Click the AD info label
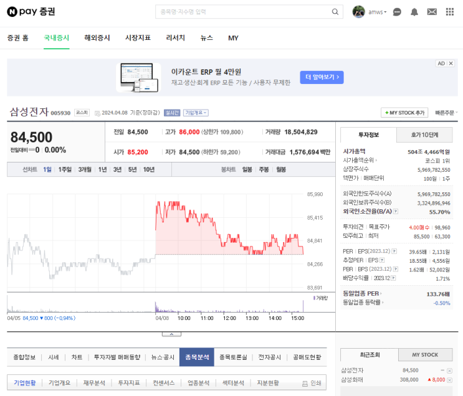 point(441,64)
